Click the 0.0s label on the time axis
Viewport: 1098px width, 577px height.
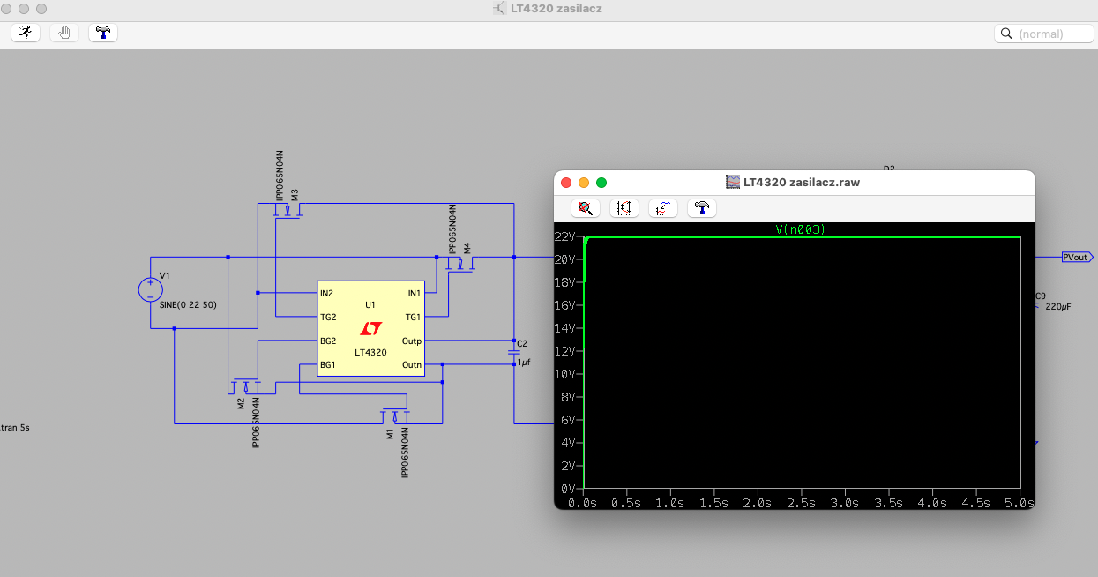pos(583,503)
